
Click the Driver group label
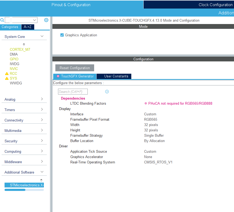click(63, 146)
